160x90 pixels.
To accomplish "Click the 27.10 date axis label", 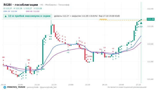I will (138, 85).
